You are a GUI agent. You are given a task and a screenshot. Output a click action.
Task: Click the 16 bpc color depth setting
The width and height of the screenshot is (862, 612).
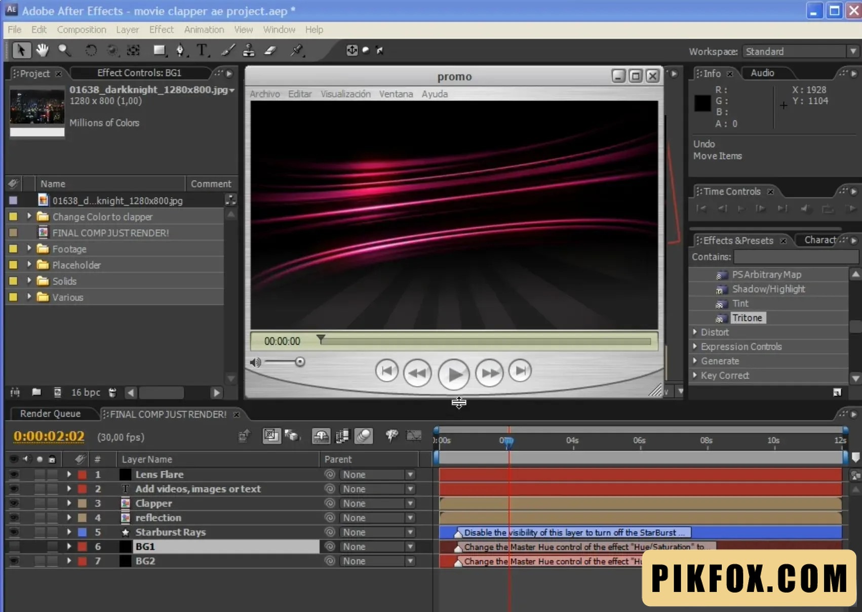click(x=86, y=392)
